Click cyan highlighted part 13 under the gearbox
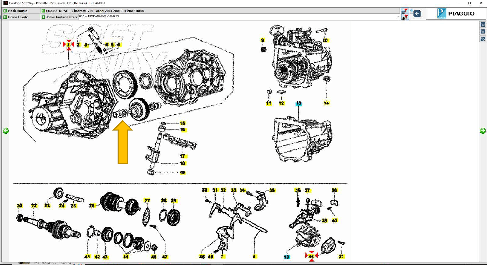 point(298,103)
